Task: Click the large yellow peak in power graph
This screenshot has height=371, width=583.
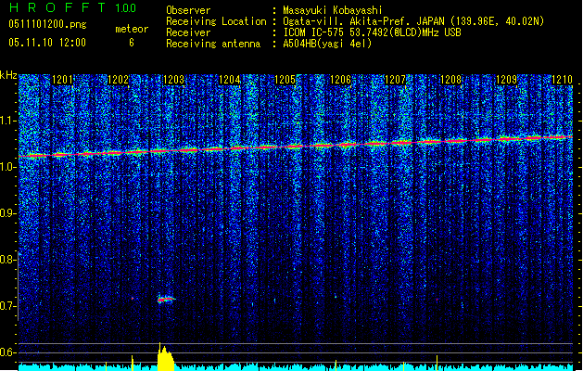Action: [166, 357]
